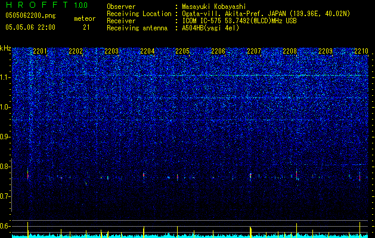Click the 2208 time marker

(x=290, y=51)
